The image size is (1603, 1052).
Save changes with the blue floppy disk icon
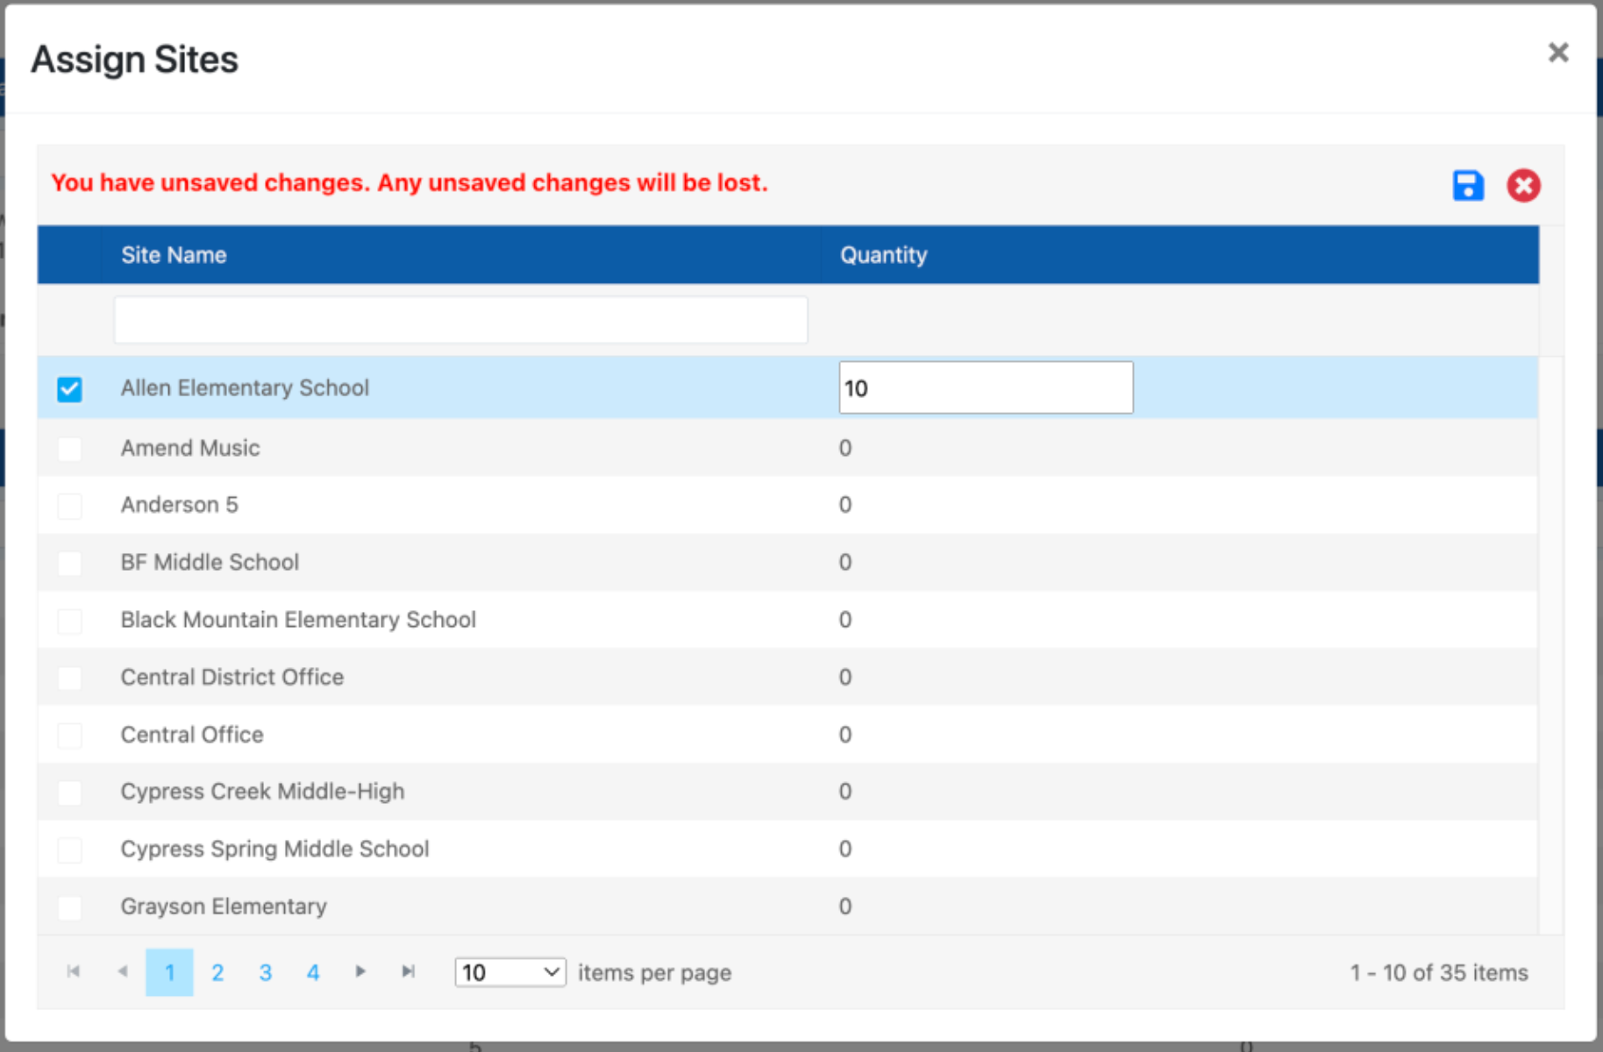tap(1468, 185)
